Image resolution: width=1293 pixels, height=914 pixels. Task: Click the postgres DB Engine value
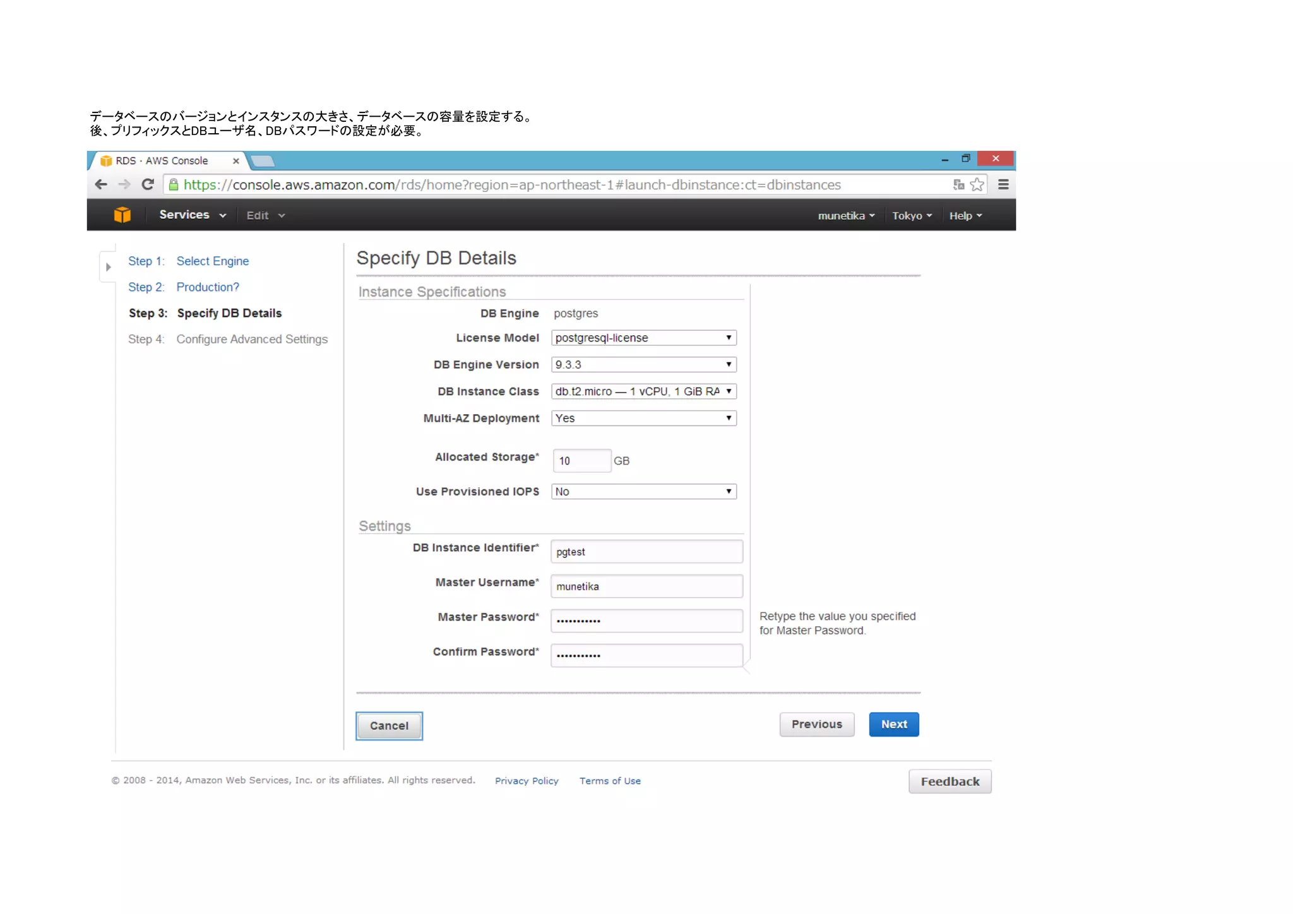pyautogui.click(x=576, y=314)
